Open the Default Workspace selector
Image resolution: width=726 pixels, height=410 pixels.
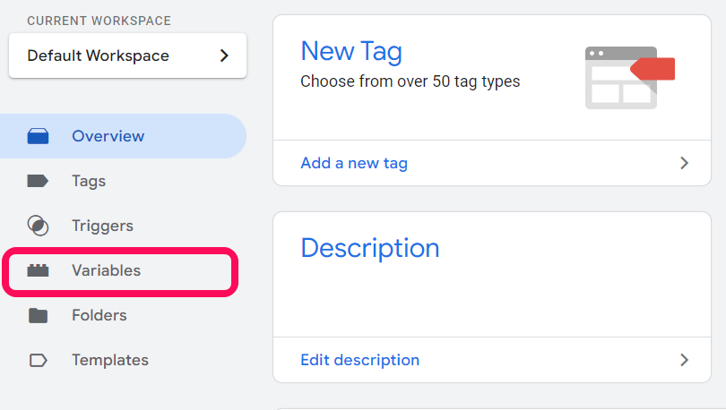[127, 56]
